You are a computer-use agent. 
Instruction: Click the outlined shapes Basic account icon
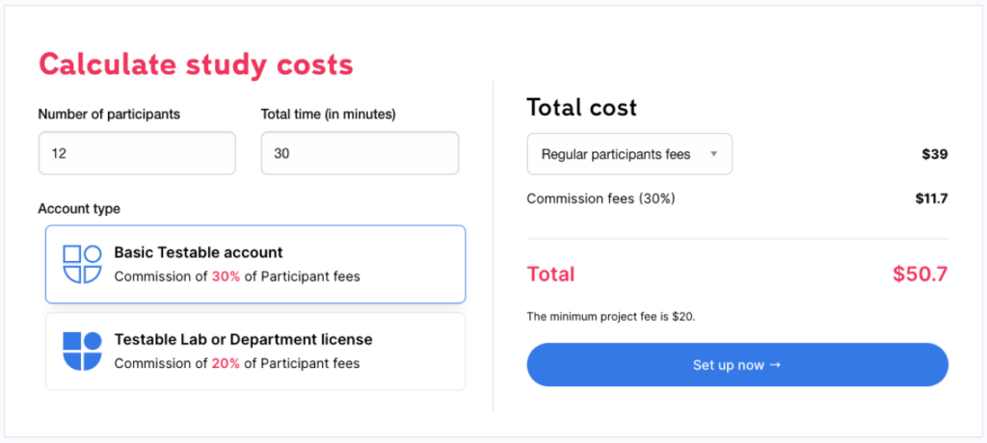point(83,264)
